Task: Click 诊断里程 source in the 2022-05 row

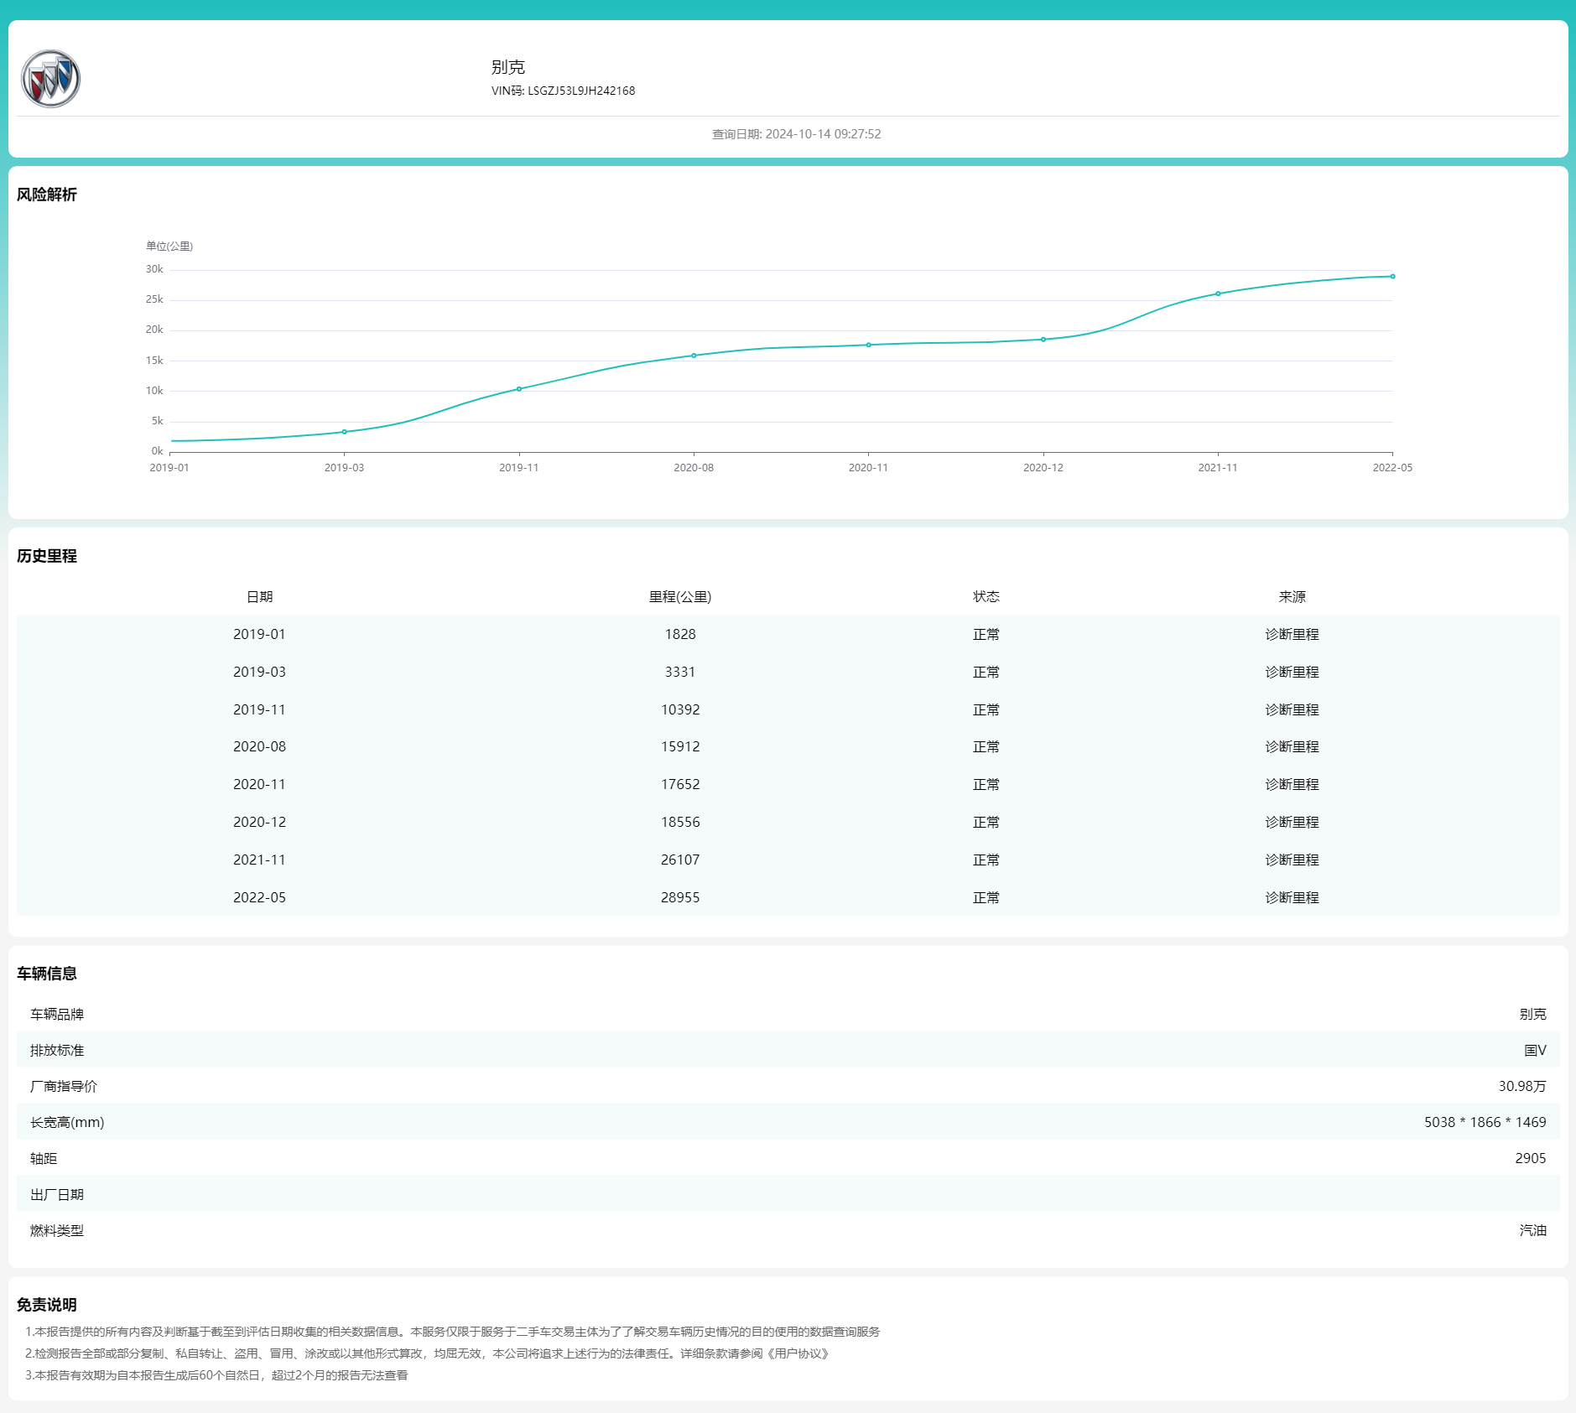Action: [x=1293, y=897]
